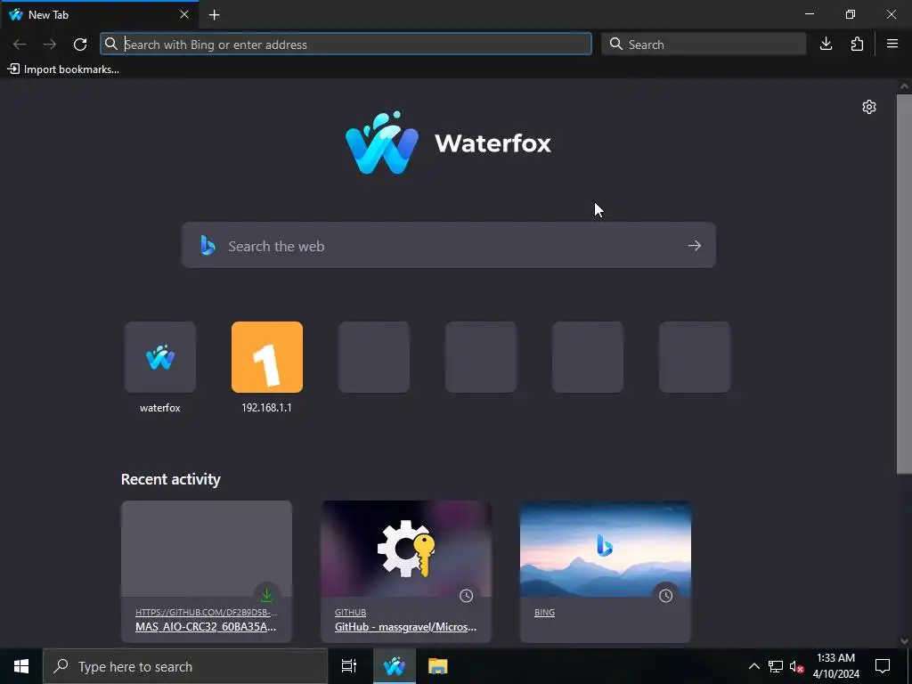Screen dimensions: 912x684
Task: Open the Windows Start menu
Action: point(21,666)
